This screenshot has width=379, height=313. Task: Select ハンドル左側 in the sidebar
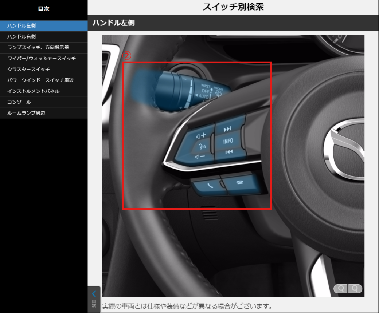[22, 26]
